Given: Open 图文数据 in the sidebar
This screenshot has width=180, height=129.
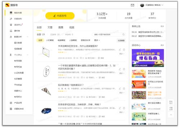Looking at the screenshot, I should tap(18, 43).
